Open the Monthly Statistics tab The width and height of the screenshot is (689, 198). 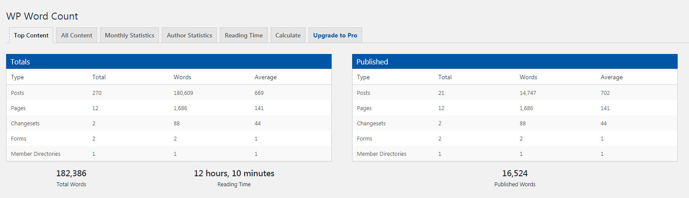129,35
